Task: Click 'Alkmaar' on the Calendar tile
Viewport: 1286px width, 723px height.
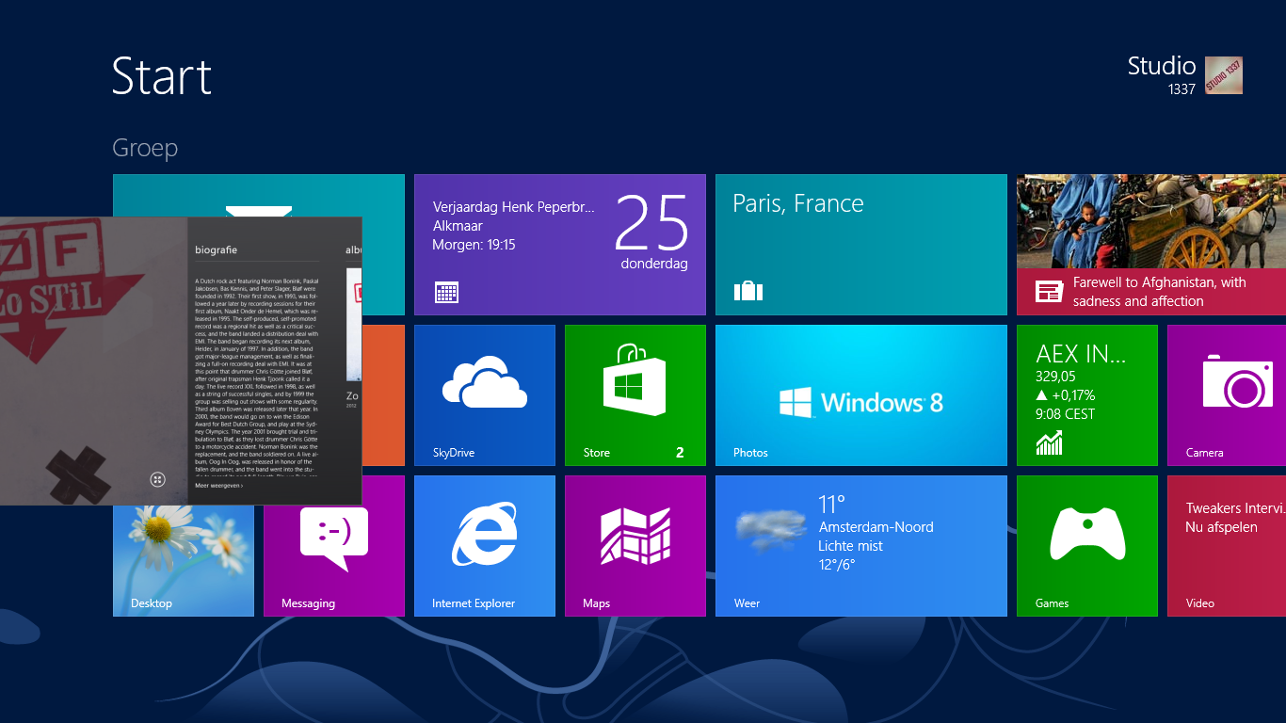Action: point(458,226)
